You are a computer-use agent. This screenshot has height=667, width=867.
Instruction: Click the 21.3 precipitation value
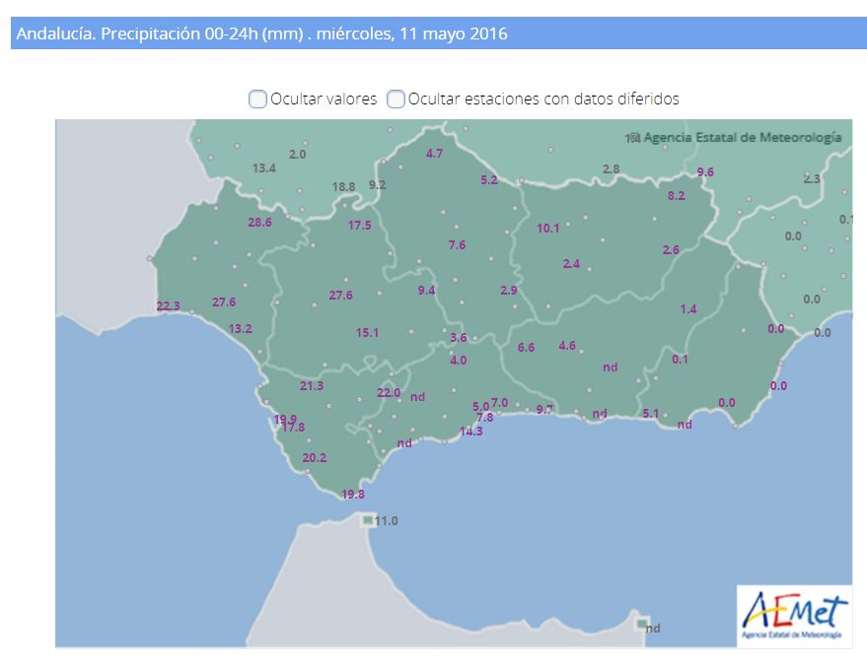click(312, 386)
